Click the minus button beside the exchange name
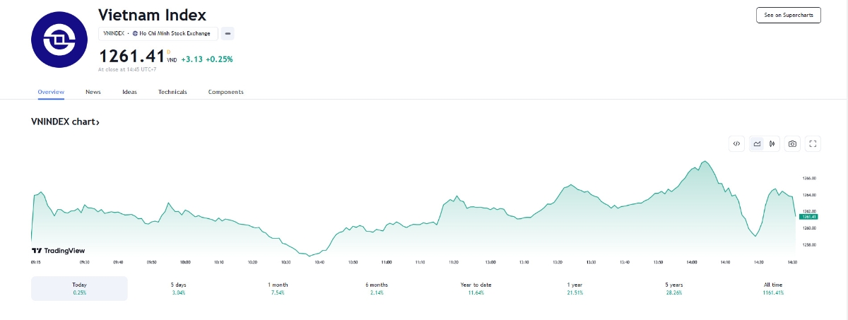Viewport: 848px width, 320px height. pyautogui.click(x=228, y=33)
